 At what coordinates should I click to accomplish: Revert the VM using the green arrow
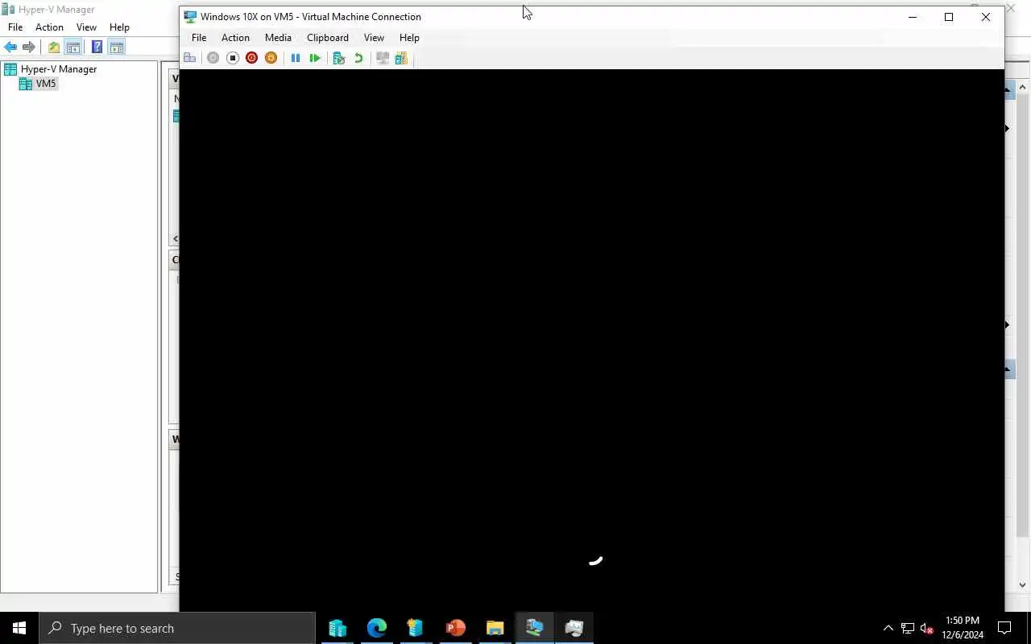358,58
